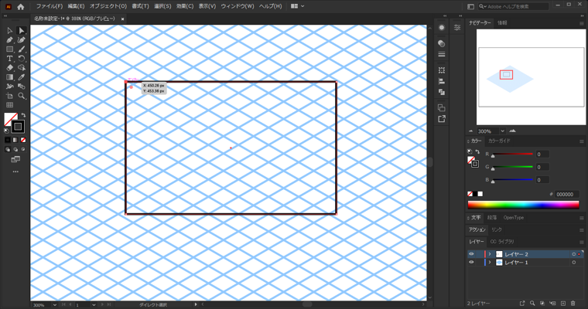
Task: Change screen mode icon in toolbar
Action: (x=15, y=160)
